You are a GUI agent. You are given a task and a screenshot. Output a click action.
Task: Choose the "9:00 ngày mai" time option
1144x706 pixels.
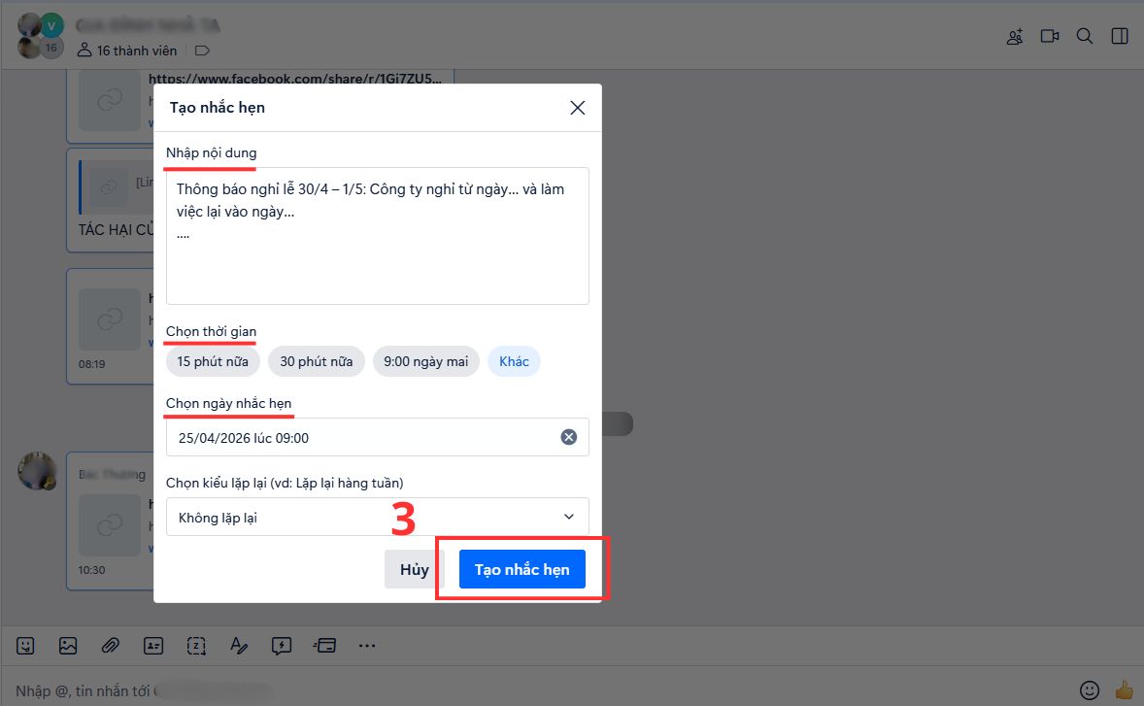(425, 361)
